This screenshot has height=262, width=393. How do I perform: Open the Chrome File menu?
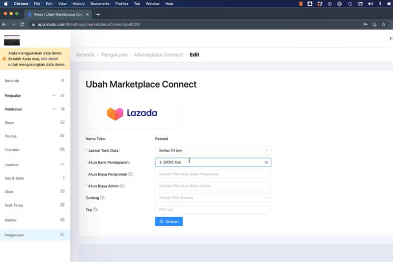pos(37,4)
